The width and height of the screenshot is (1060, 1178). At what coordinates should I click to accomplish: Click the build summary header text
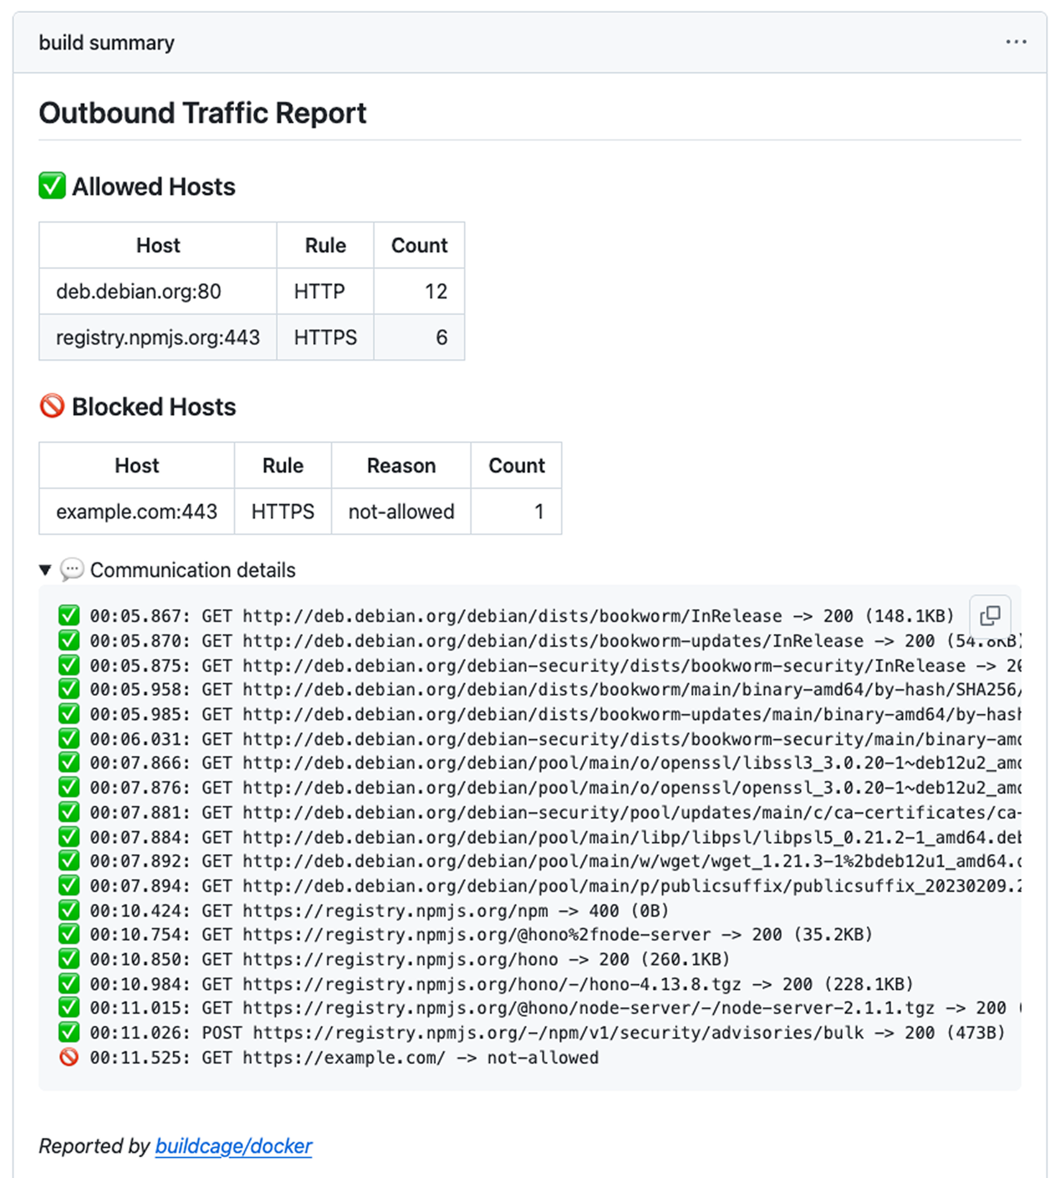tap(106, 42)
